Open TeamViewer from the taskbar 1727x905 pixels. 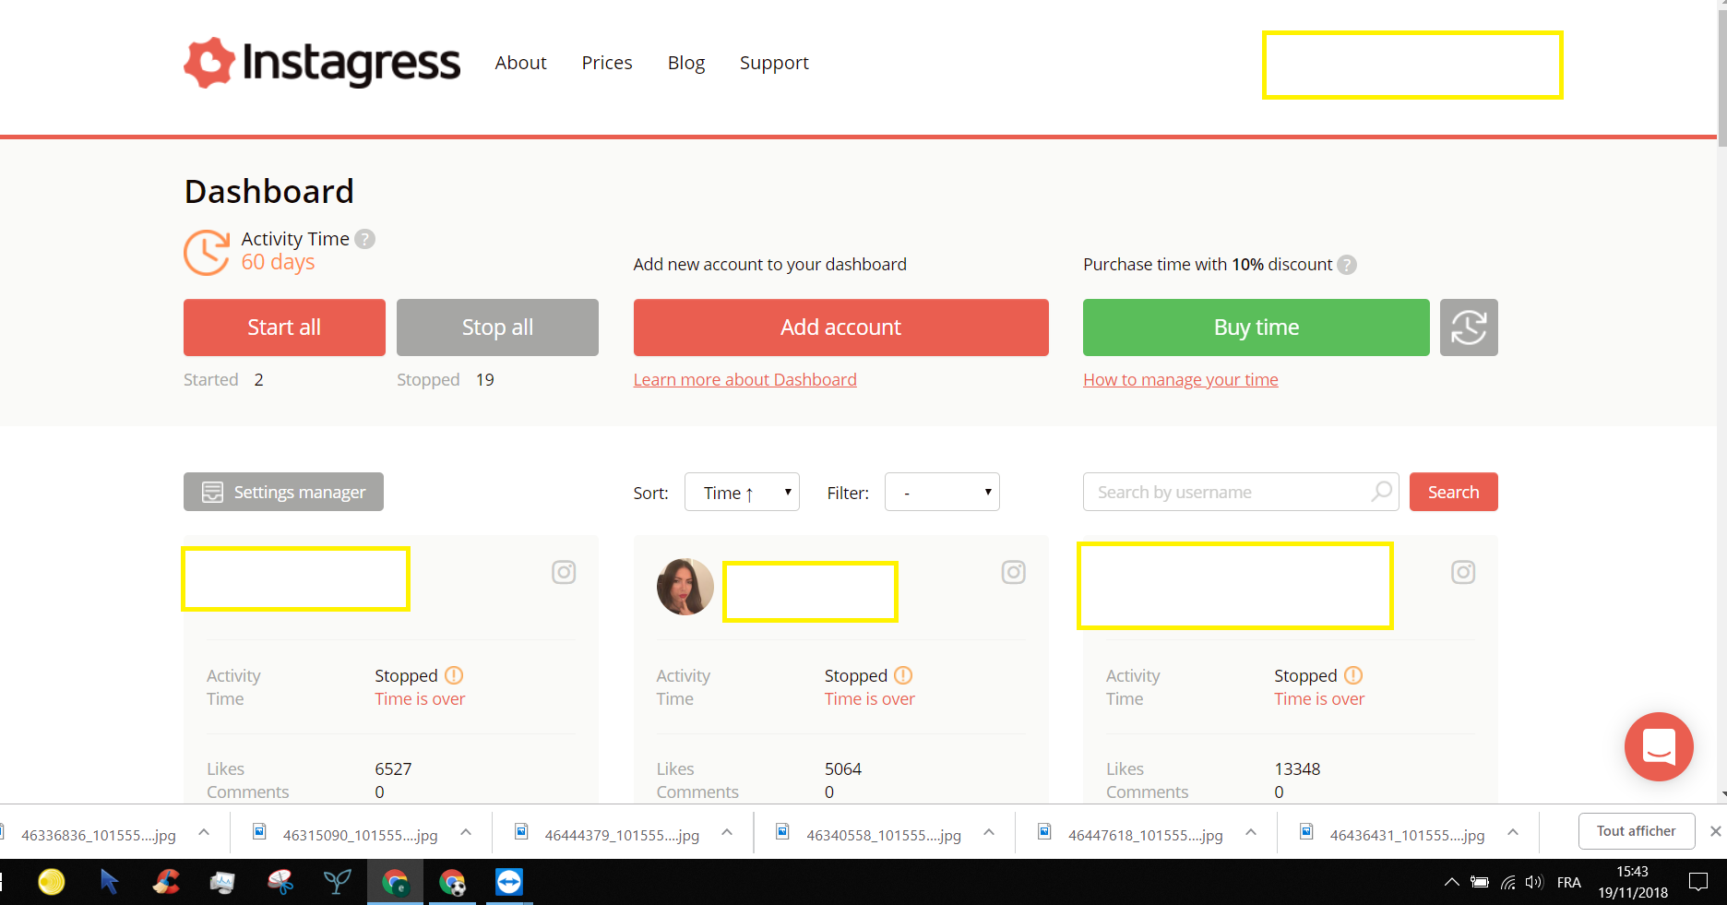pyautogui.click(x=509, y=883)
